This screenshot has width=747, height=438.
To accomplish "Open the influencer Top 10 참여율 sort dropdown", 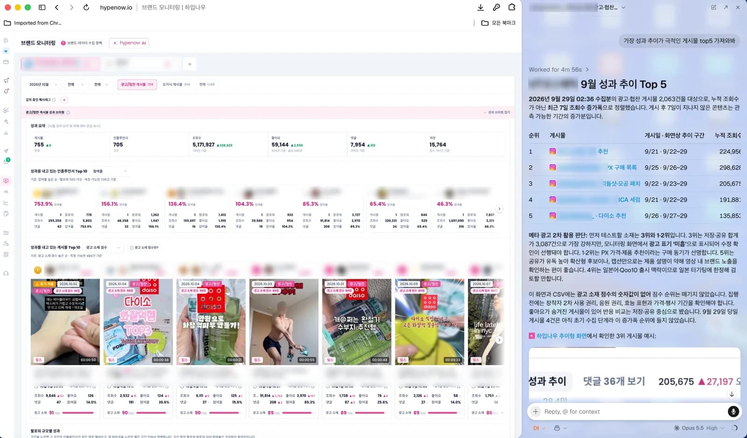I will coord(109,171).
